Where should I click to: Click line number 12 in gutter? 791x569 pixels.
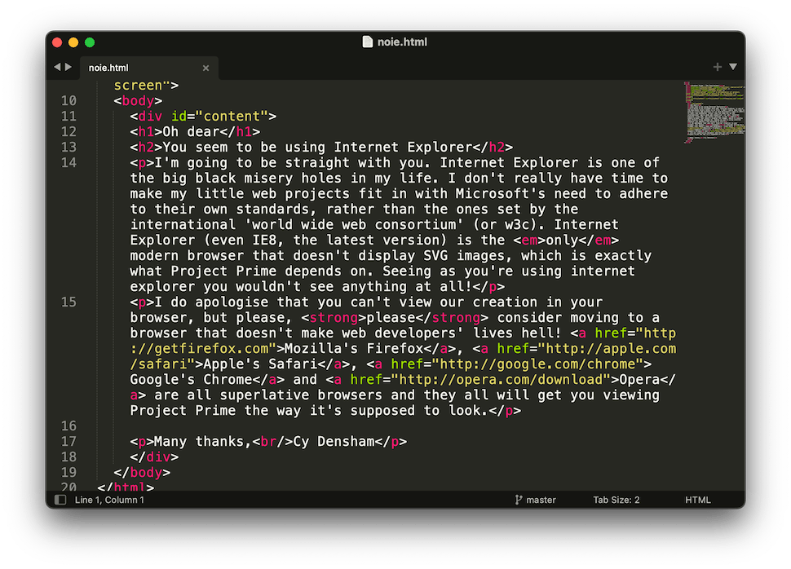pos(68,132)
